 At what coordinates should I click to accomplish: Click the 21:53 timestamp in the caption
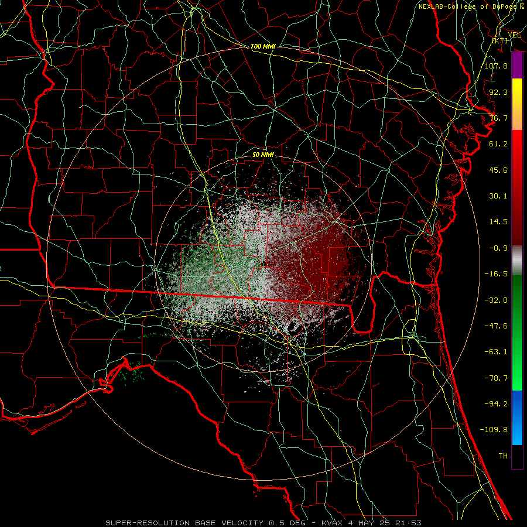tap(408, 523)
